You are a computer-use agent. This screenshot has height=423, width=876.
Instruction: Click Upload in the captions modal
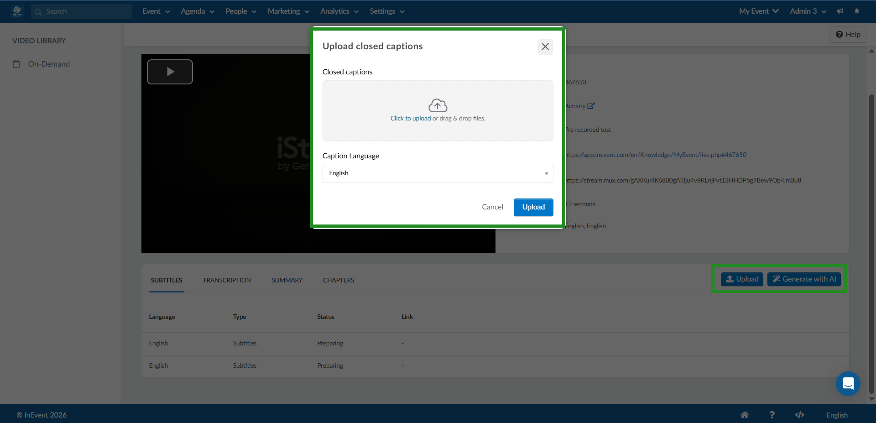tap(533, 207)
